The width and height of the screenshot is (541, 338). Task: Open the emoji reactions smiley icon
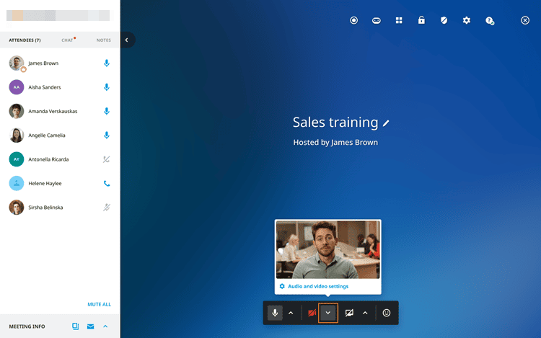tap(387, 313)
